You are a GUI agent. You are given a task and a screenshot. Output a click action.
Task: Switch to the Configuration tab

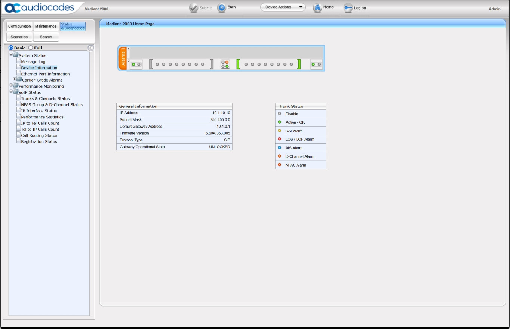19,26
